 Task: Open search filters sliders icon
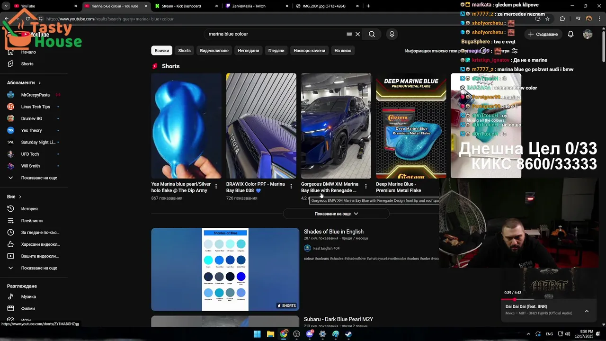[515, 51]
